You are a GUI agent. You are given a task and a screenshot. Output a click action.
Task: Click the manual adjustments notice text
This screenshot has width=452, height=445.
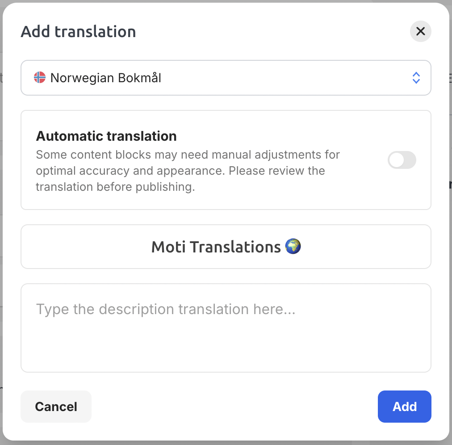coord(188,171)
